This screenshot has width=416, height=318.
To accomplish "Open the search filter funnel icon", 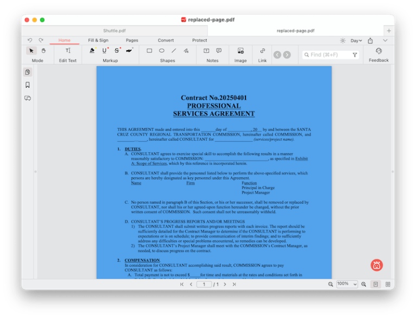I will point(355,55).
